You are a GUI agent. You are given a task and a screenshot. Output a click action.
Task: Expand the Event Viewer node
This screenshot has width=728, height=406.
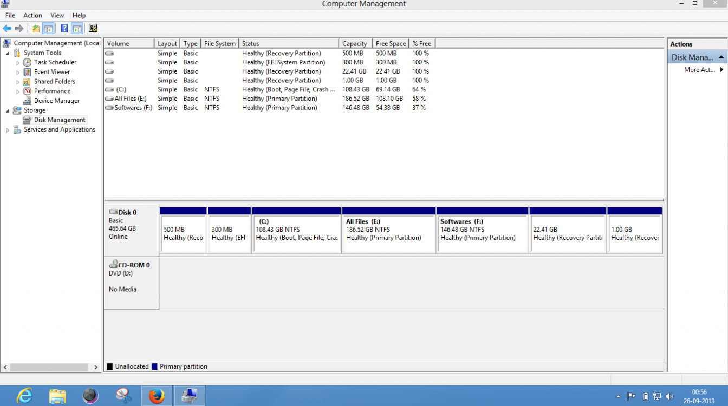[17, 72]
